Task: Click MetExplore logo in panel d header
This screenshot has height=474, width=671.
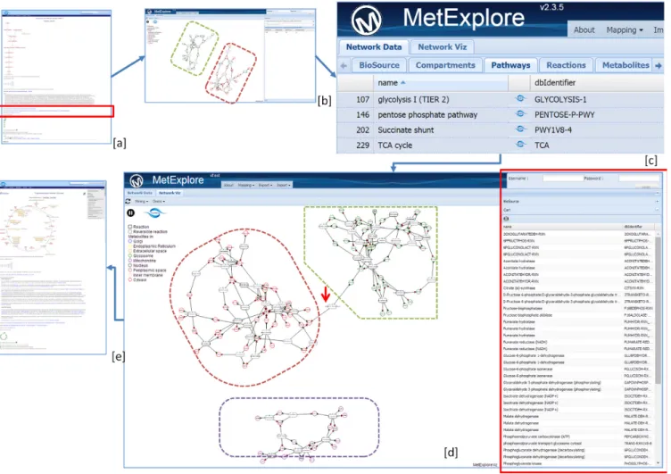Action: pyautogui.click(x=137, y=180)
